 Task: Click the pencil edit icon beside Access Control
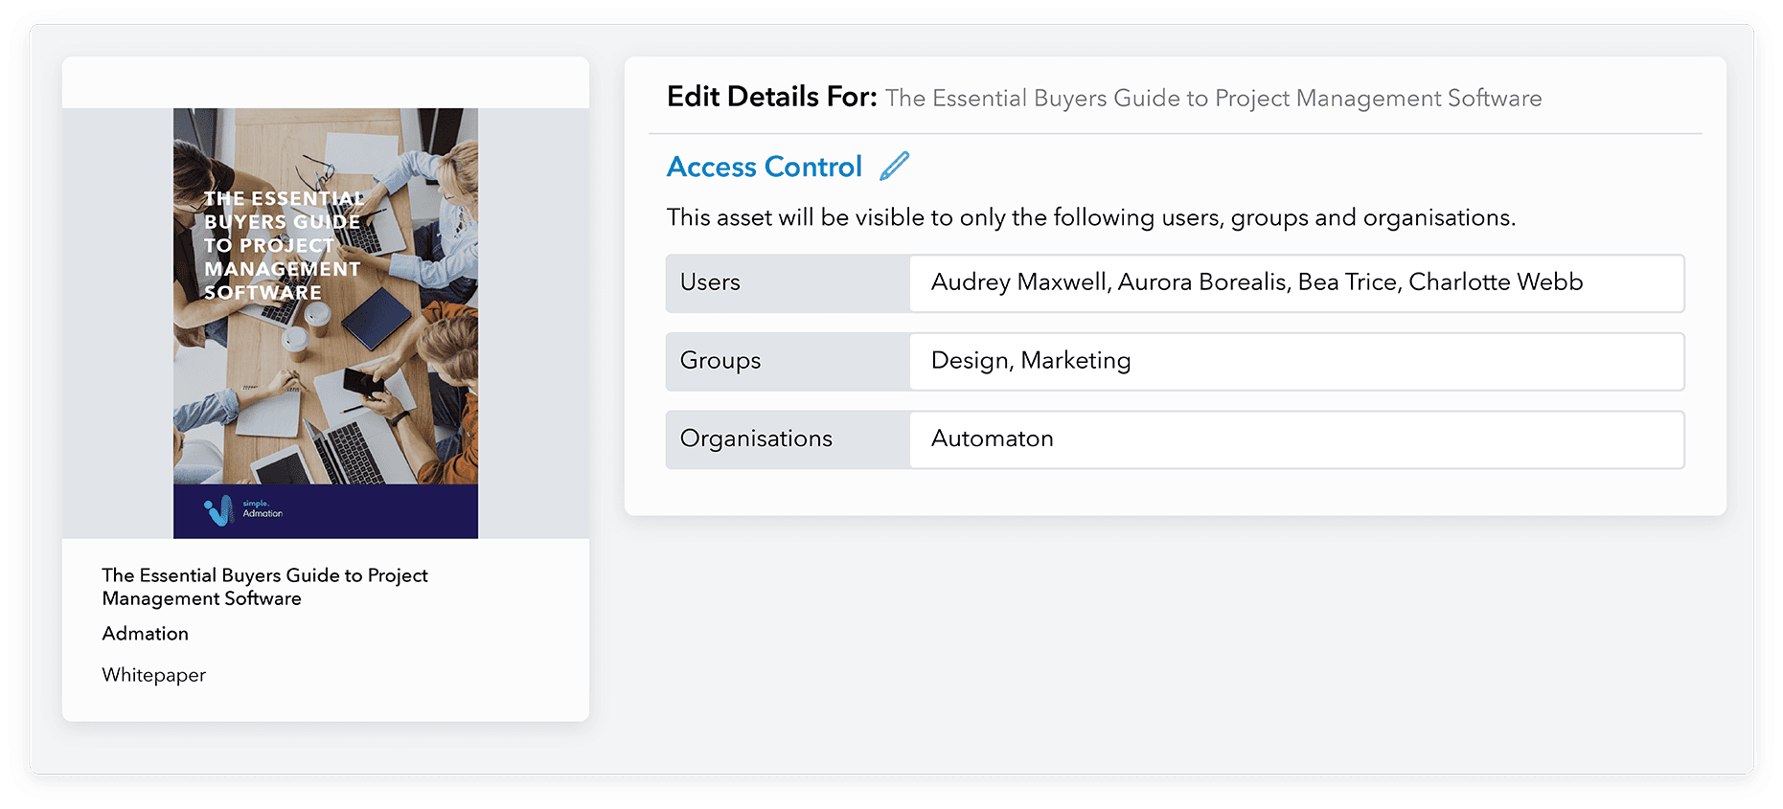point(894,165)
